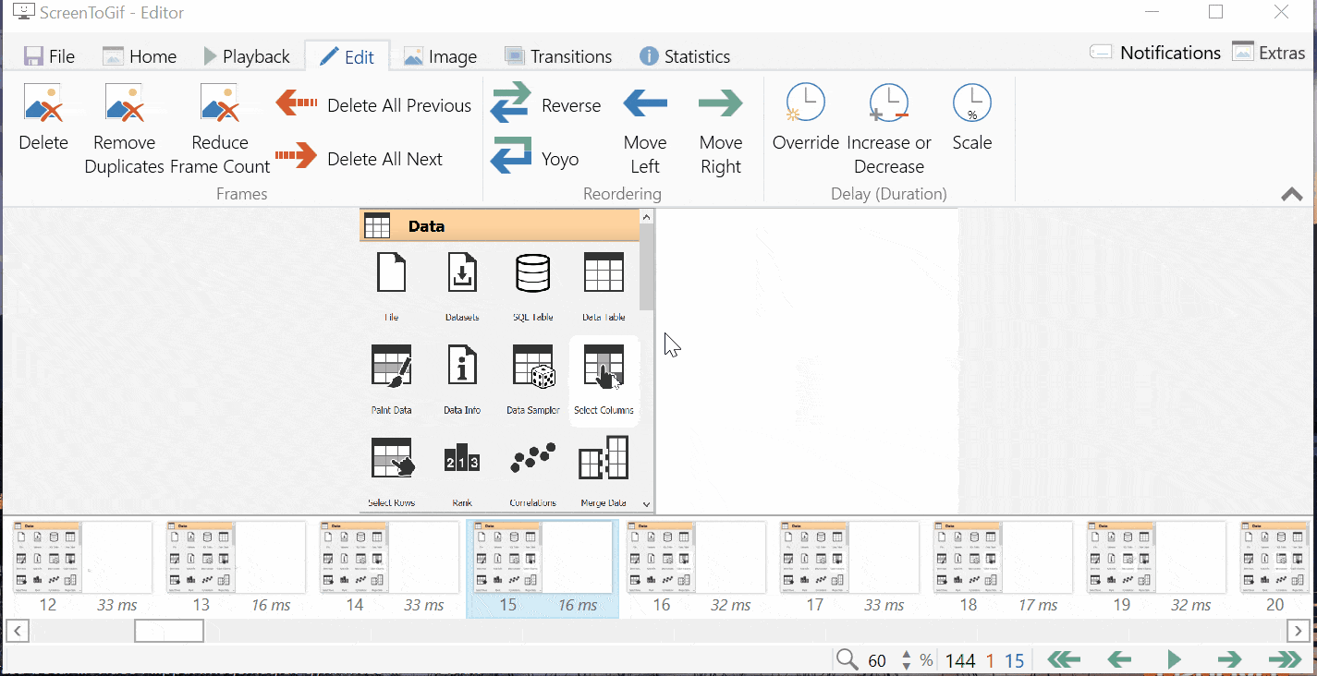Collapse the ribbon with the chevron
1317x676 pixels.
click(1290, 194)
